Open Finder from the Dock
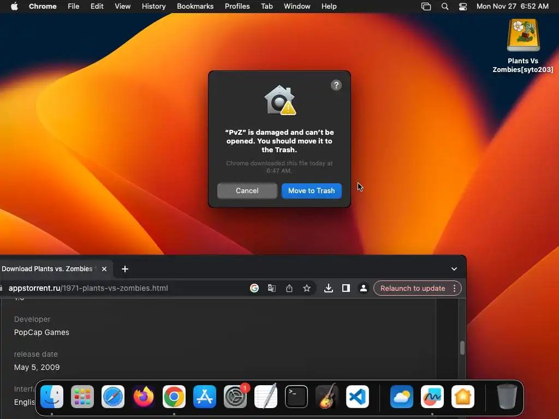Viewport: 559px width, 419px height. (52, 397)
